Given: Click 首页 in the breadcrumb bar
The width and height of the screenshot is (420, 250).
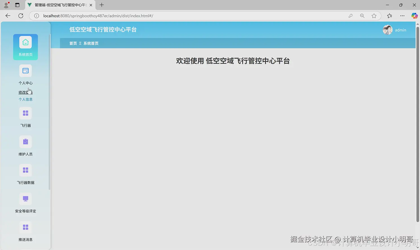Looking at the screenshot, I should point(73,43).
